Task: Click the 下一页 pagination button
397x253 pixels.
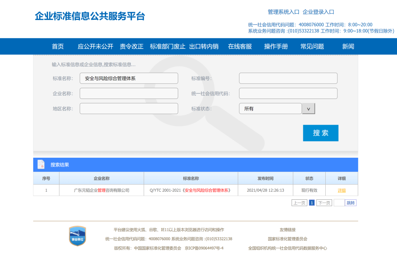Action: pyautogui.click(x=324, y=203)
